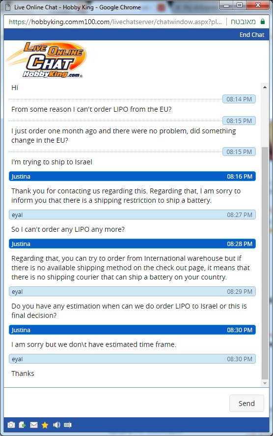
Task: Send the message with the Send button
Action: pyautogui.click(x=246, y=403)
